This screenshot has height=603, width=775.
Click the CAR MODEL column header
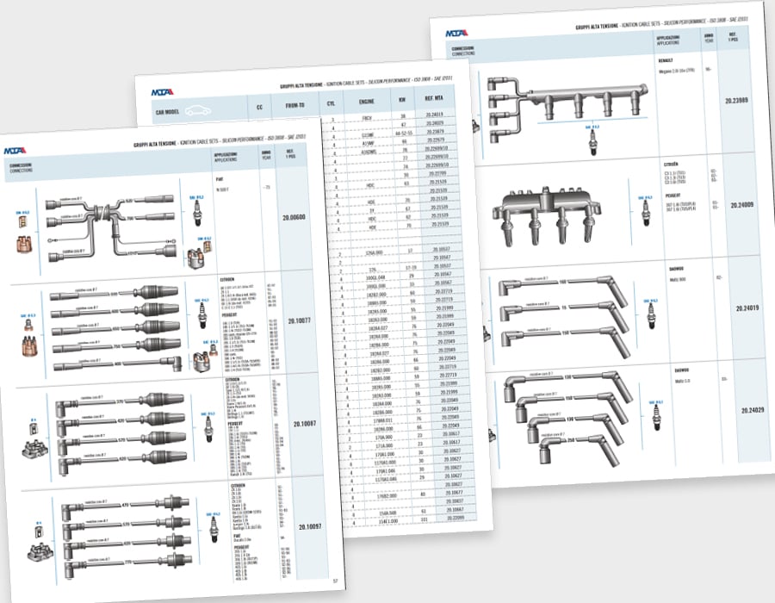[x=168, y=112]
